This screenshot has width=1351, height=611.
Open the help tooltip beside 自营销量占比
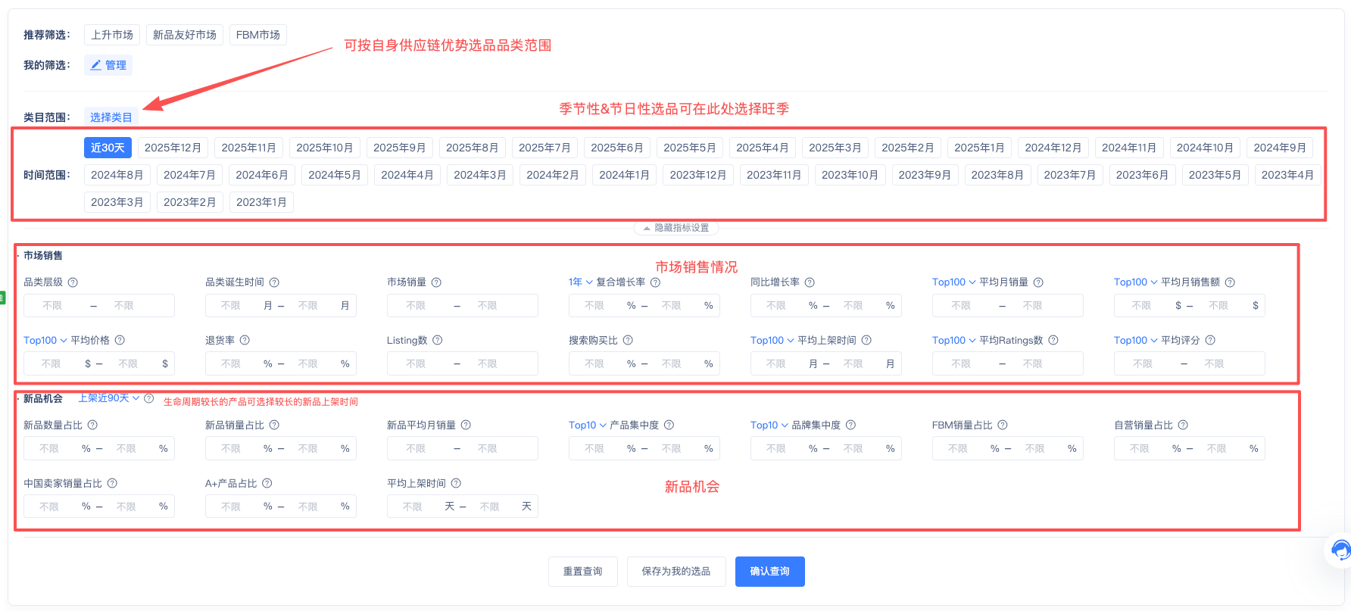pyautogui.click(x=1183, y=426)
